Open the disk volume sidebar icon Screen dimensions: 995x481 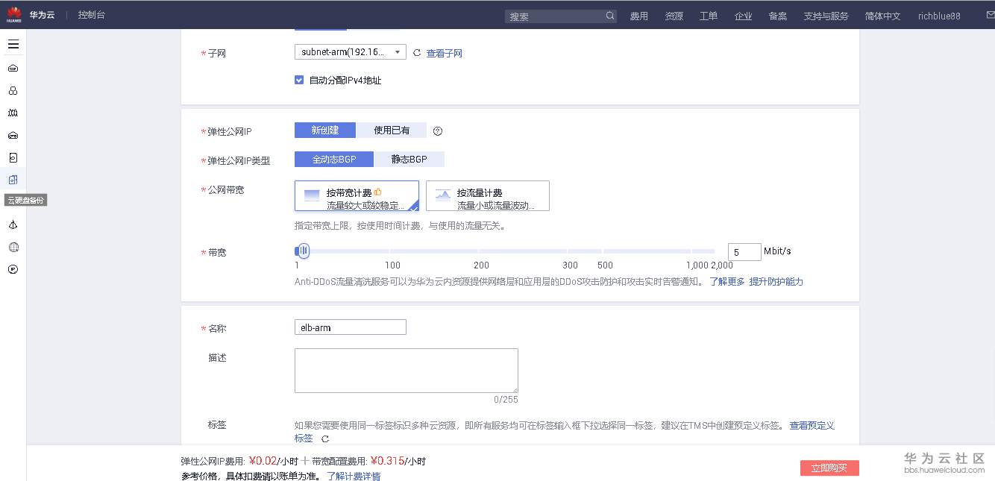[13, 157]
